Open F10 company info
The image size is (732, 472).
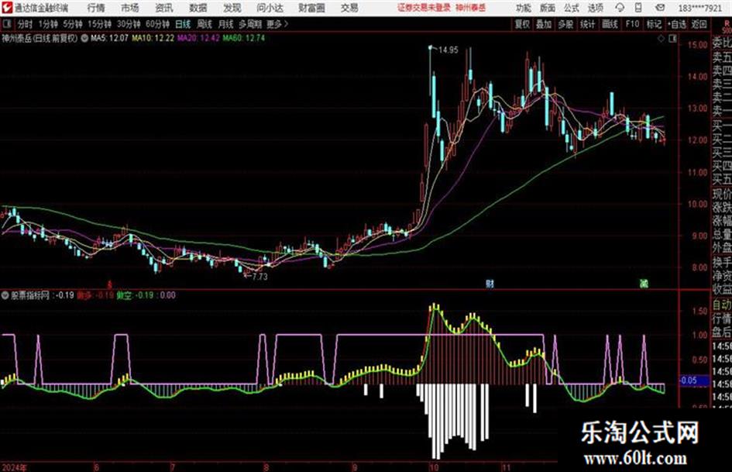[x=633, y=24]
